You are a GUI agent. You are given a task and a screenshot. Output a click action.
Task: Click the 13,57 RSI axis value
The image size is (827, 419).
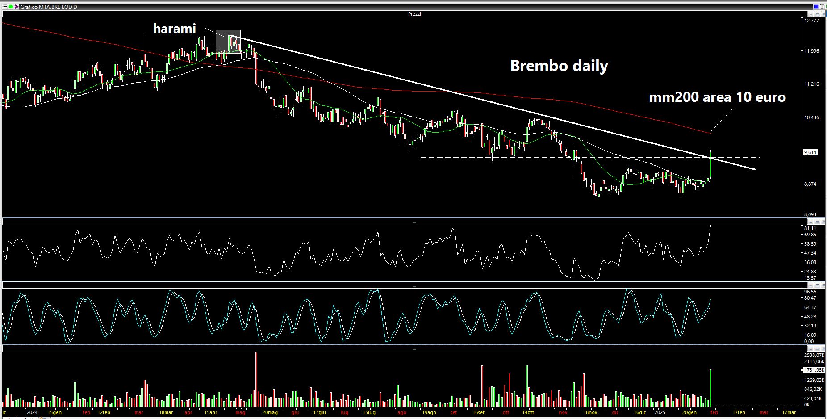click(810, 278)
